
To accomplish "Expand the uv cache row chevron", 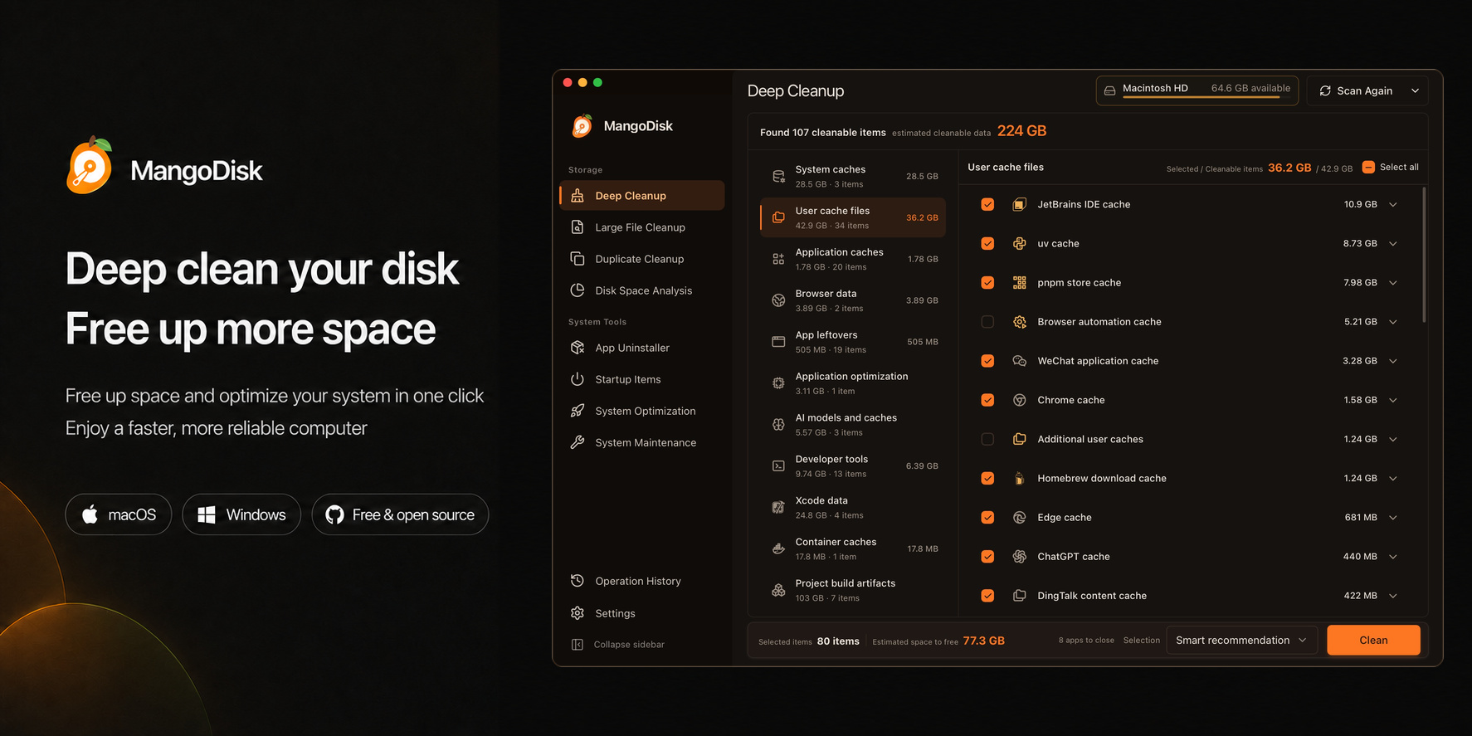I will pos(1393,244).
